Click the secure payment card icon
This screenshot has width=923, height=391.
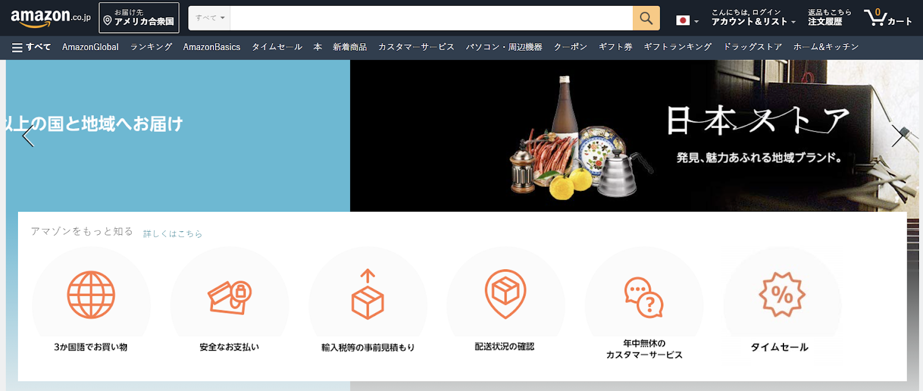click(230, 297)
